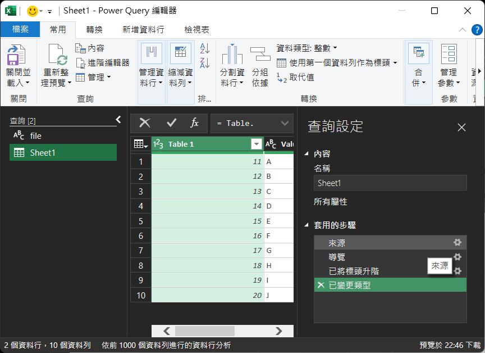Confirm formula with the checkmark button

172,123
